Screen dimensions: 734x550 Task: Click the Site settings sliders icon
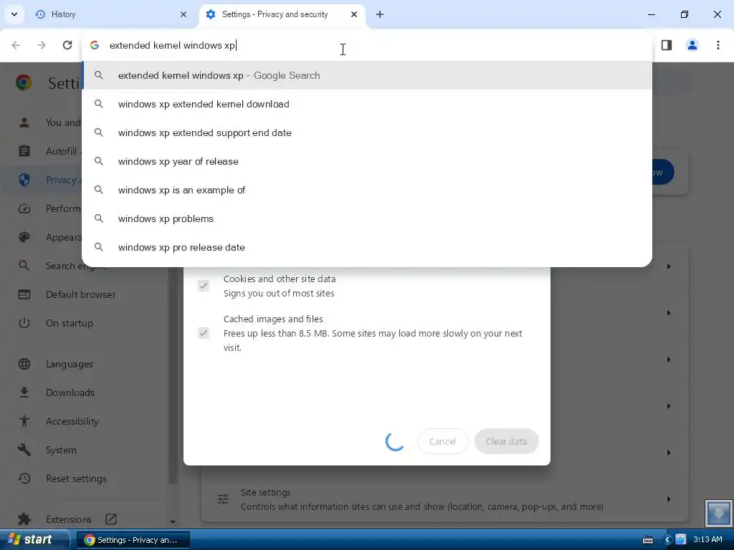[x=223, y=499]
